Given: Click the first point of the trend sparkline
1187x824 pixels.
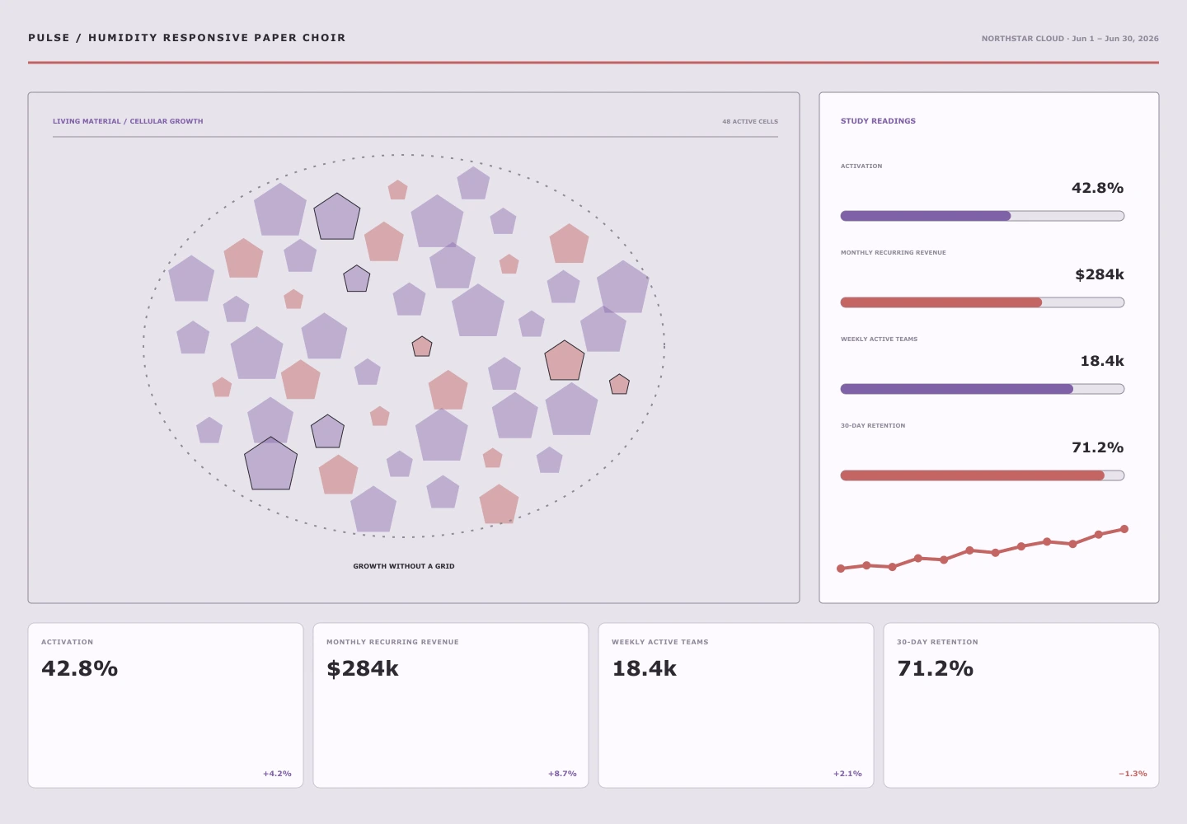Looking at the screenshot, I should pyautogui.click(x=841, y=569).
